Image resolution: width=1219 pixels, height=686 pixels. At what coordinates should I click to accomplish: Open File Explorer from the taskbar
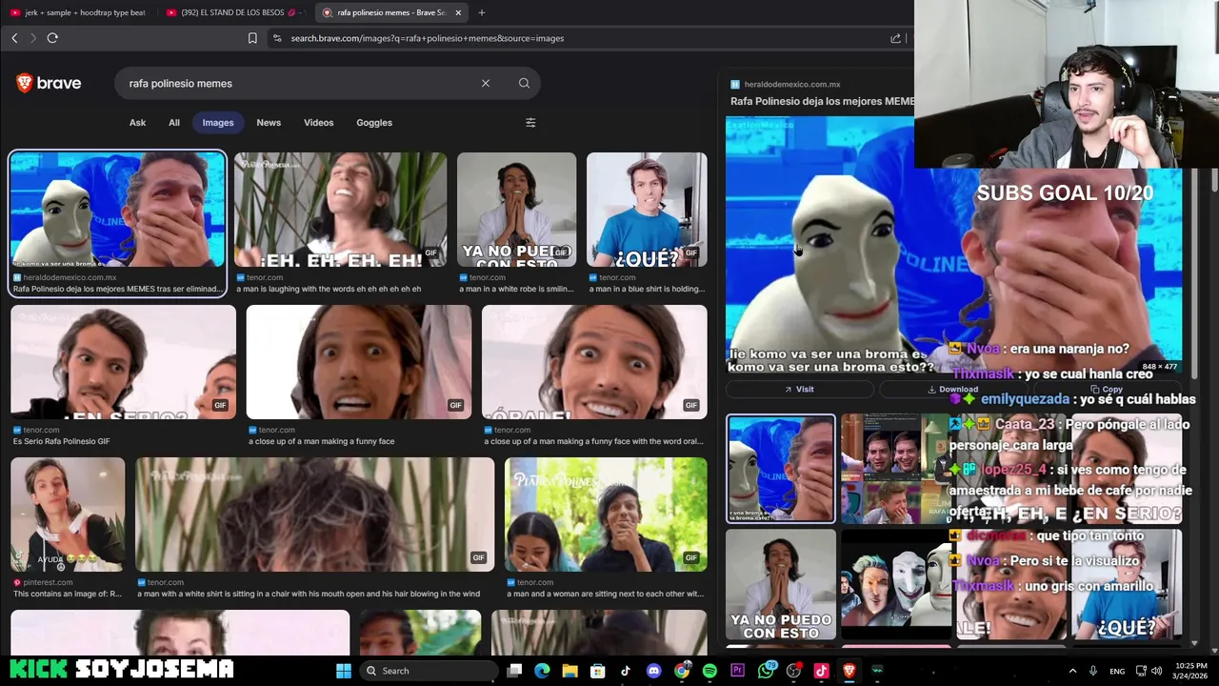point(570,671)
